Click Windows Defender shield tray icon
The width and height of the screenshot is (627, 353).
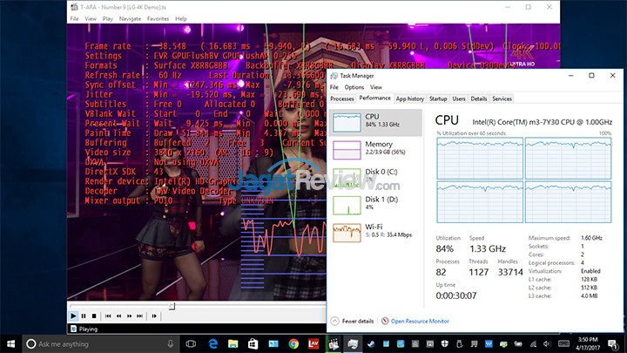[445, 343]
